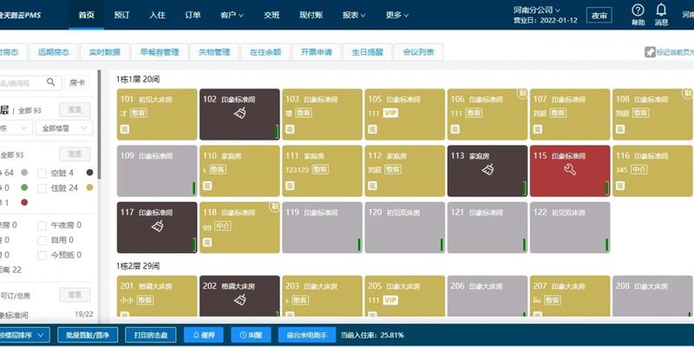Screen dimensions: 694x347
Task: Select the 失物管理 sub-tab
Action: coord(214,52)
